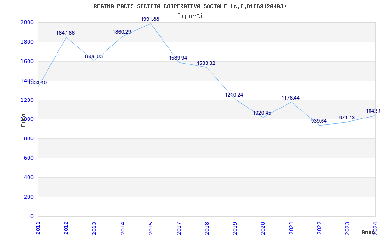Click the 'Euro' y-axis title
380x237 pixels.
point(23,120)
